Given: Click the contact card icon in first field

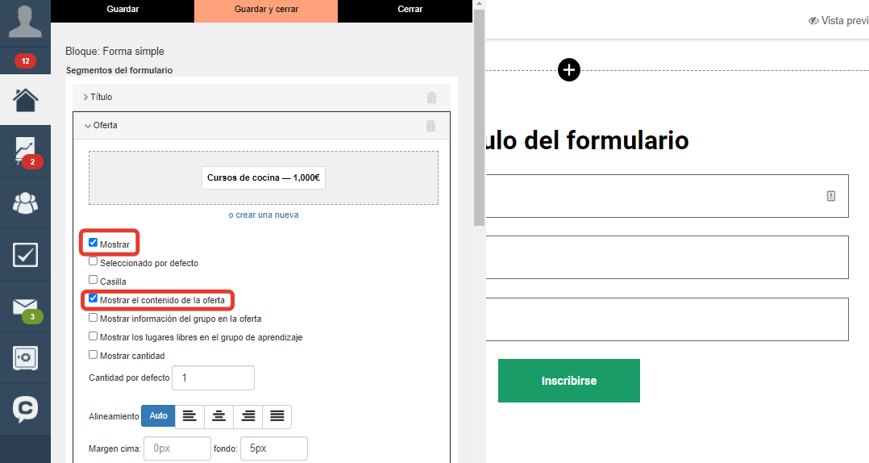Looking at the screenshot, I should click(831, 196).
